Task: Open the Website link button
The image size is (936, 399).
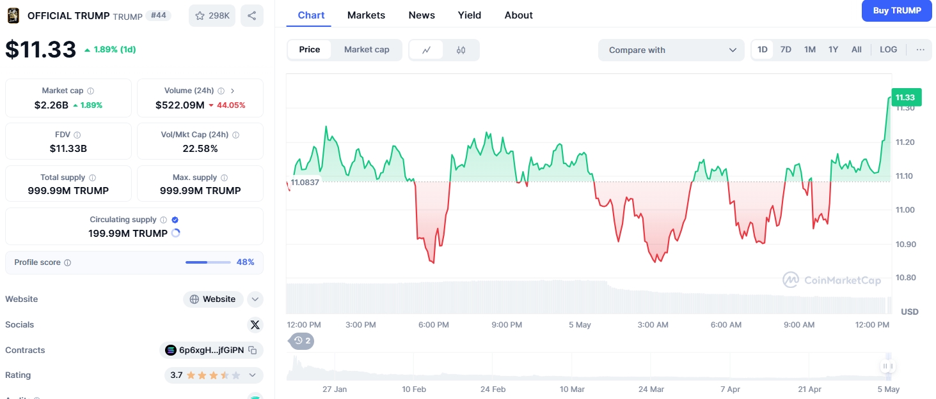Action: click(213, 299)
